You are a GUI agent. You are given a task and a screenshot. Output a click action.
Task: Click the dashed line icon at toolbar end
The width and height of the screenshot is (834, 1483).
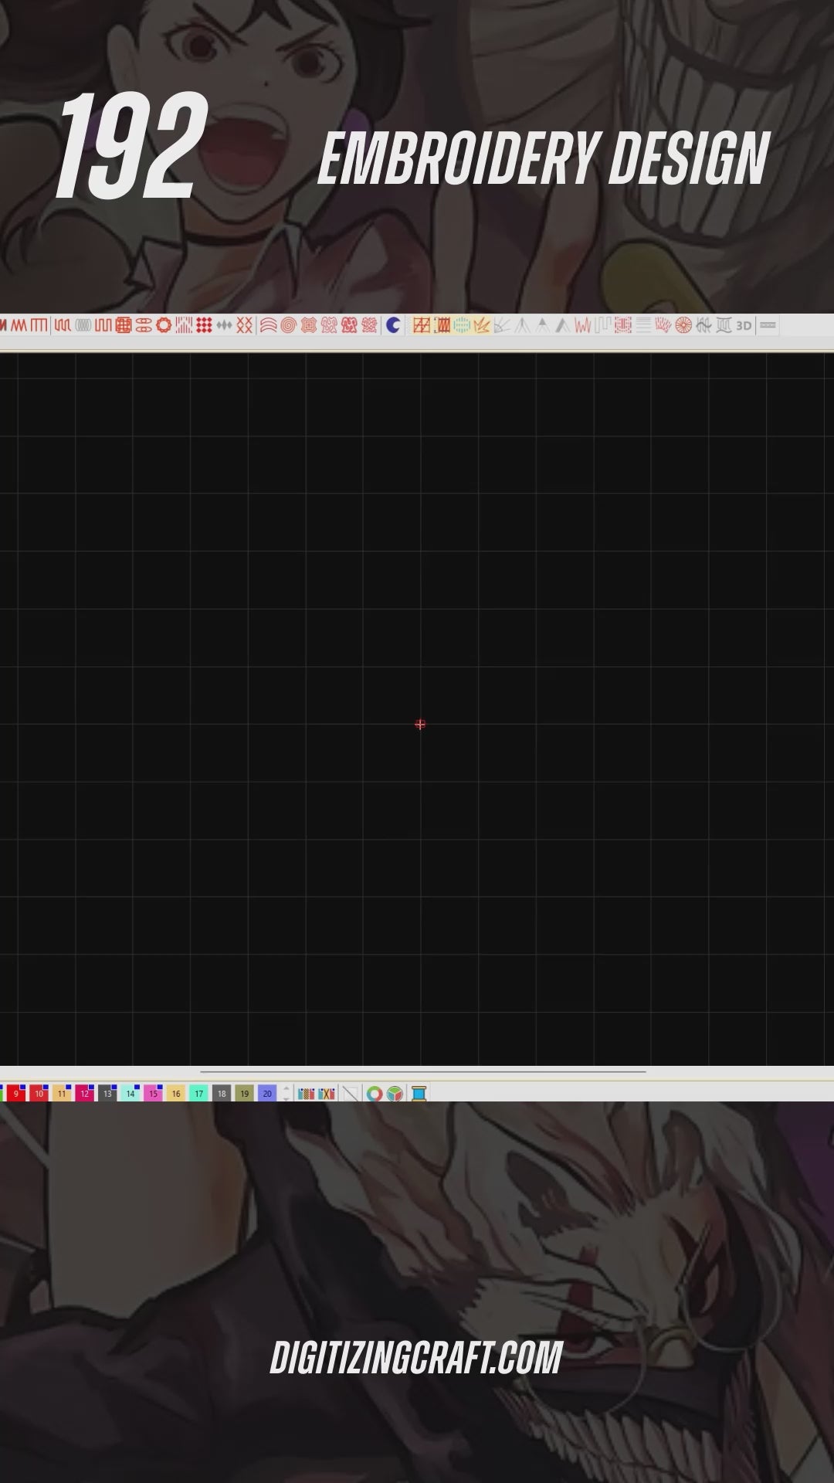[768, 326]
